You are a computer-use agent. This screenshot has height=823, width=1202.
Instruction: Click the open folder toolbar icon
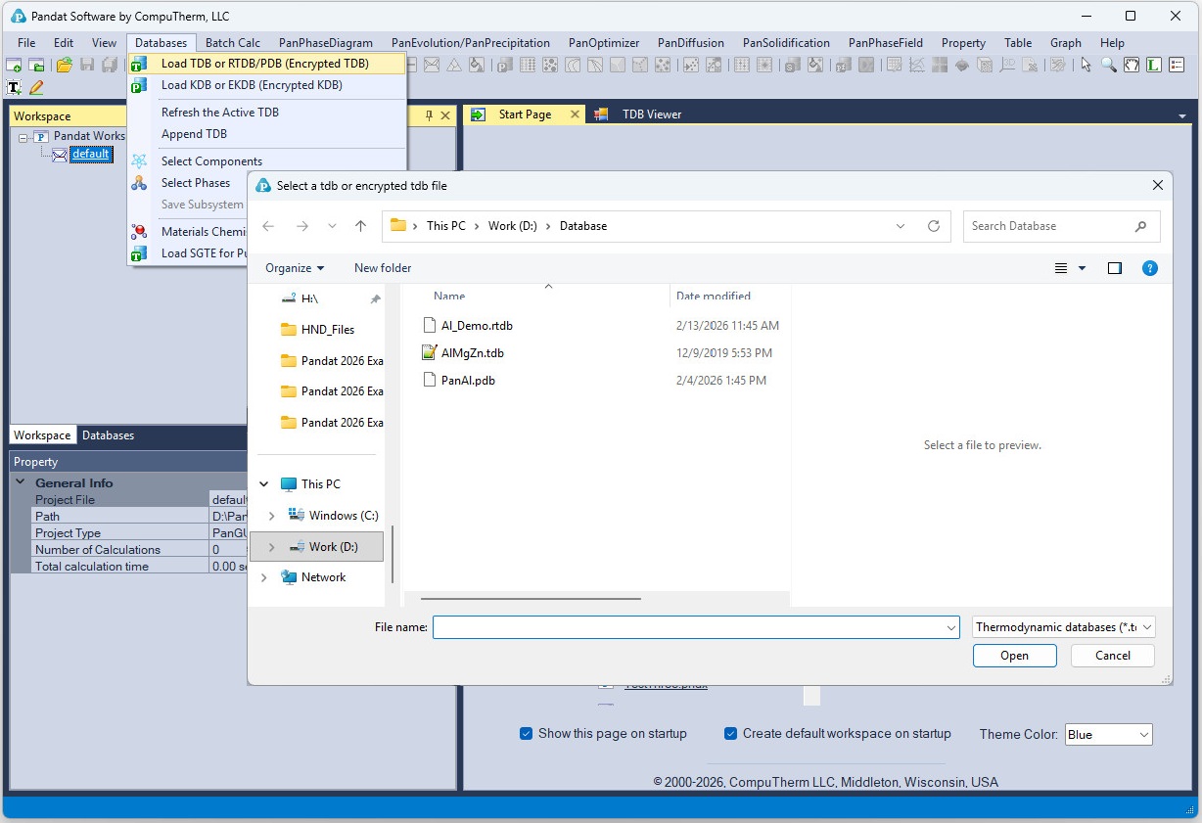pos(64,66)
